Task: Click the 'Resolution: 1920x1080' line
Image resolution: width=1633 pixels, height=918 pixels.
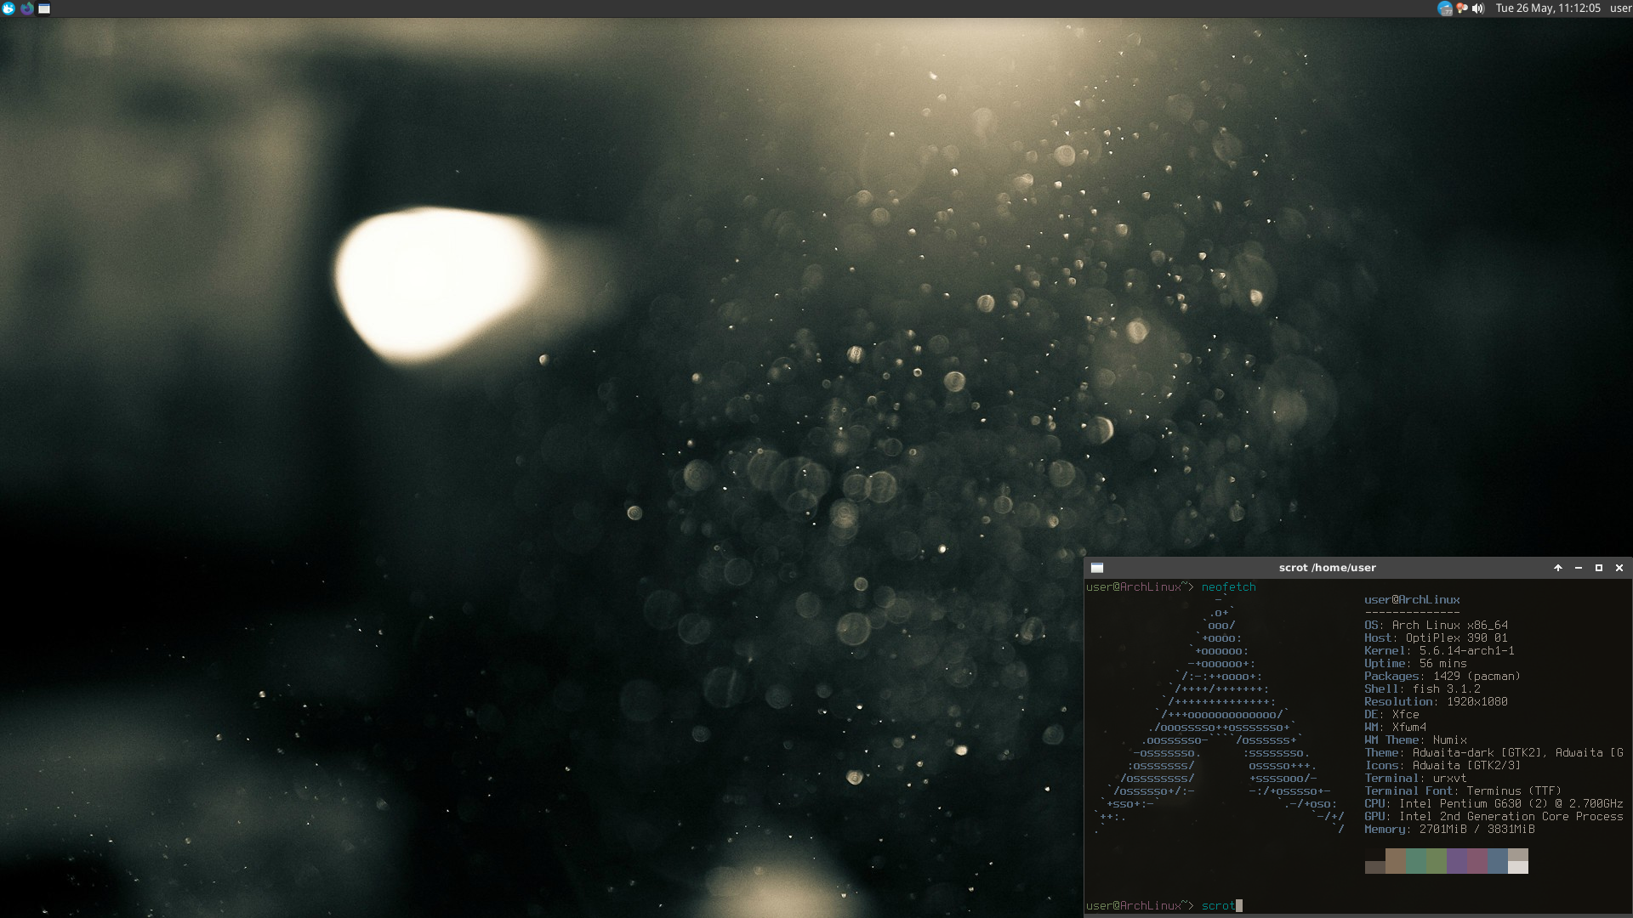Action: point(1436,702)
